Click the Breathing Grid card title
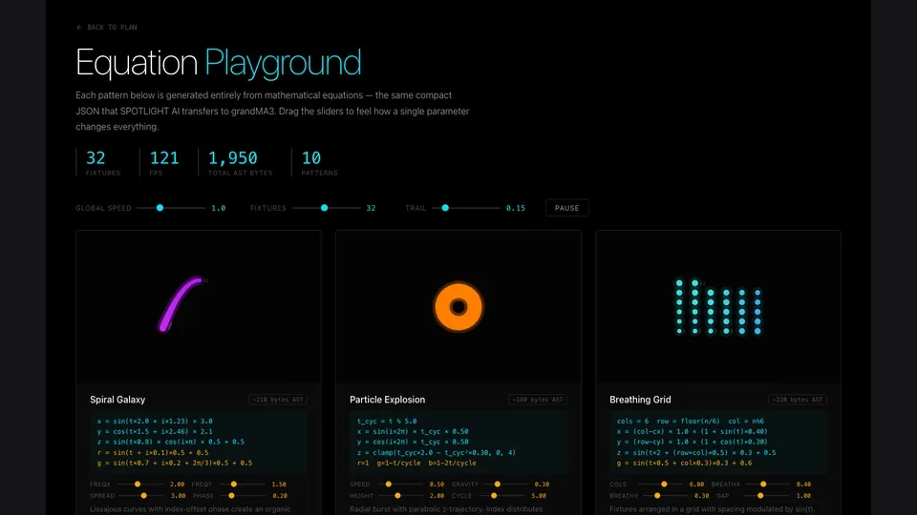Screen dimensions: 917x515 640,400
